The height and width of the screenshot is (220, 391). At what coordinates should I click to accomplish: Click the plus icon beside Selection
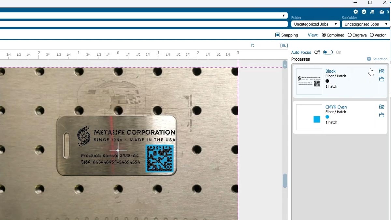(x=369, y=59)
